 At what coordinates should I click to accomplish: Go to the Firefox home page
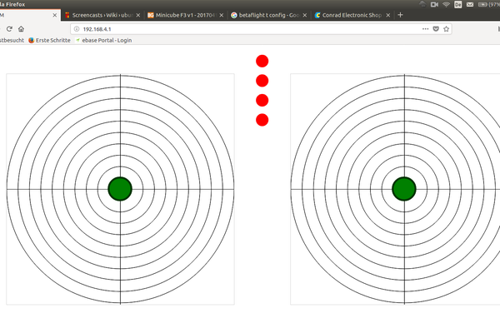(21, 29)
